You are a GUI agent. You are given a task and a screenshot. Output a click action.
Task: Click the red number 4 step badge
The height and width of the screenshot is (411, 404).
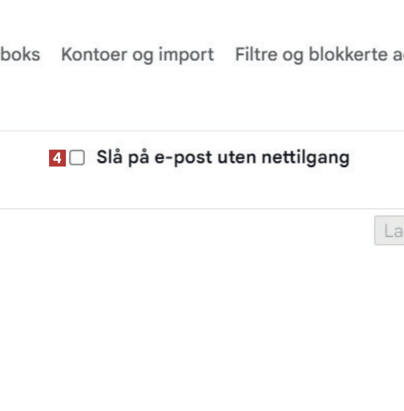[57, 158]
